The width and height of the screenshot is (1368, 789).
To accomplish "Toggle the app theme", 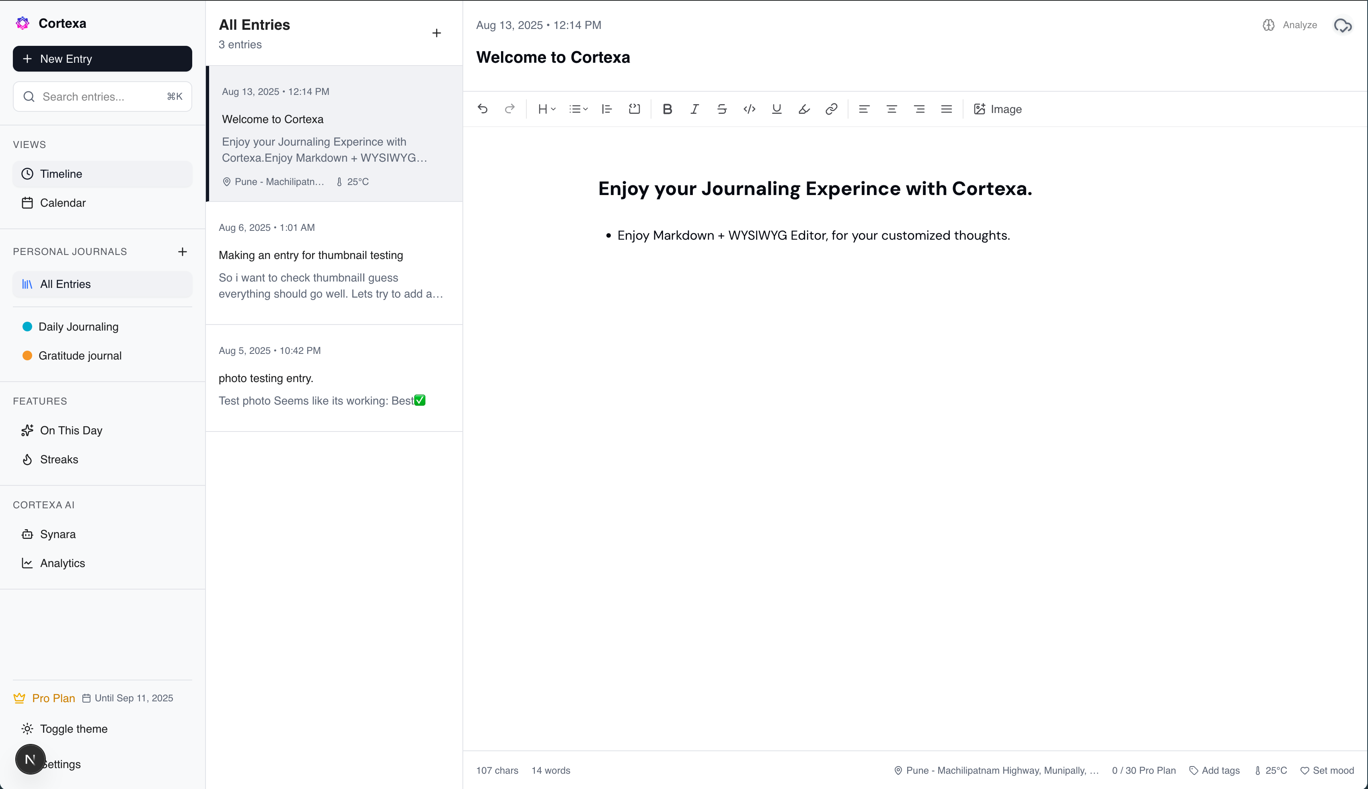I will 74,729.
